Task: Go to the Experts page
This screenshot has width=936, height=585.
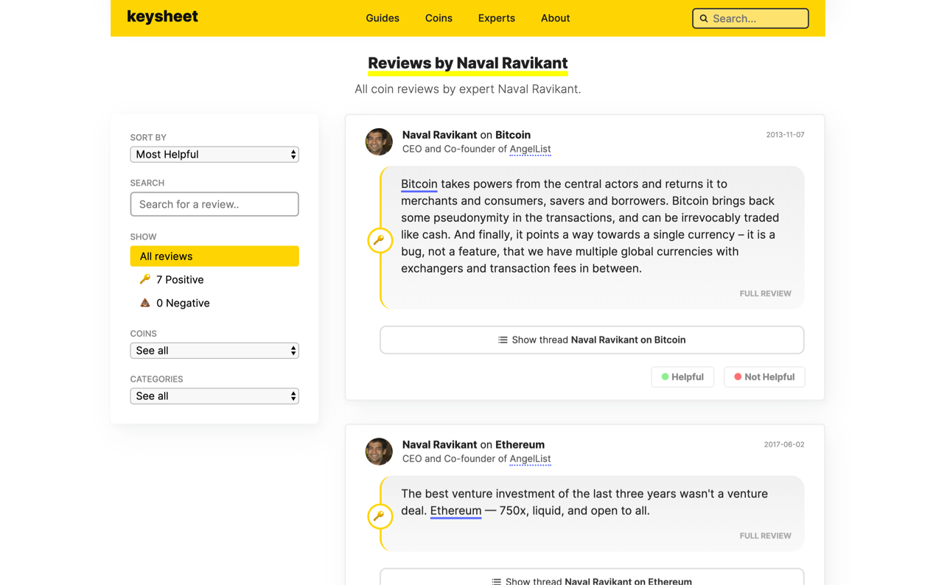Action: (x=496, y=18)
